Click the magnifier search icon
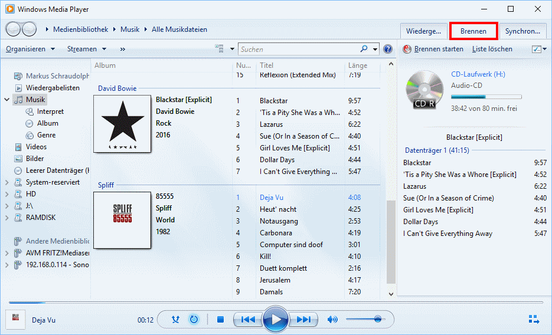Image resolution: width=552 pixels, height=335 pixels. (364, 49)
